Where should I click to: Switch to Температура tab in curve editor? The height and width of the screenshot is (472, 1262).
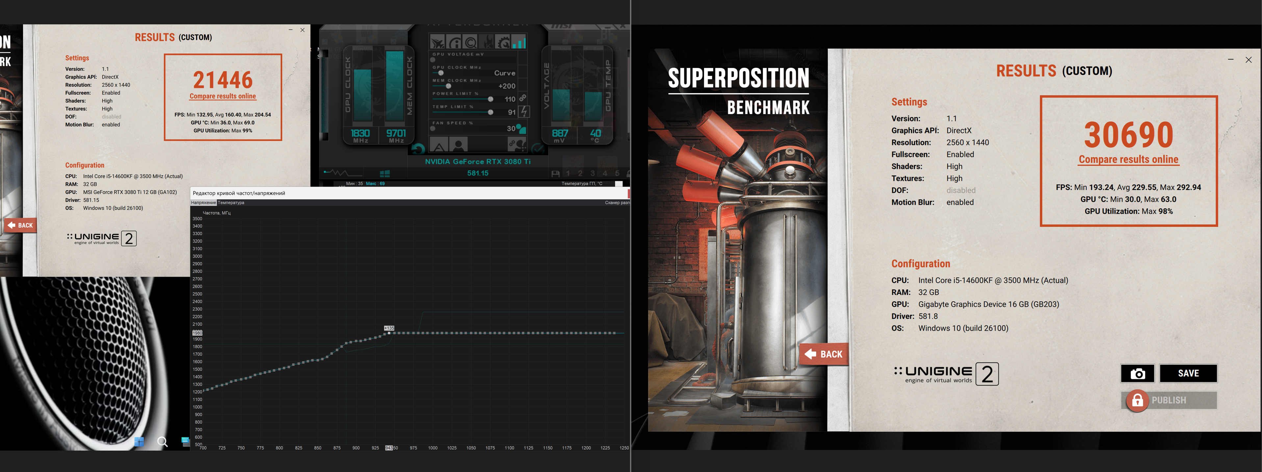click(231, 203)
